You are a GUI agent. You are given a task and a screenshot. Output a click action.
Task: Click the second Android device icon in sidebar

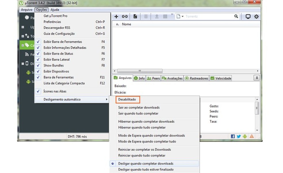(x=28, y=82)
